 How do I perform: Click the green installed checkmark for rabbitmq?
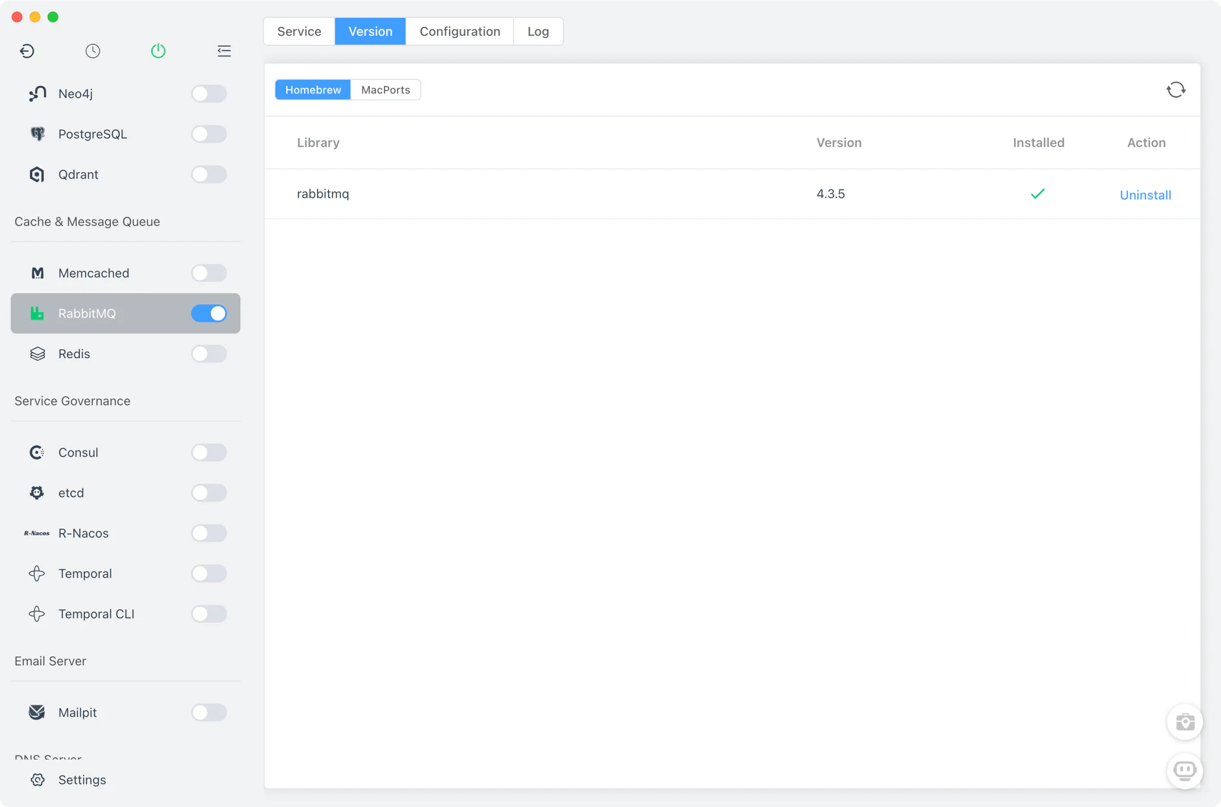(1038, 194)
